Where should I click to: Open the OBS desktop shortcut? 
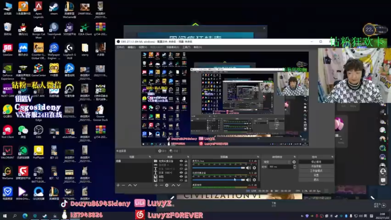pos(39,132)
